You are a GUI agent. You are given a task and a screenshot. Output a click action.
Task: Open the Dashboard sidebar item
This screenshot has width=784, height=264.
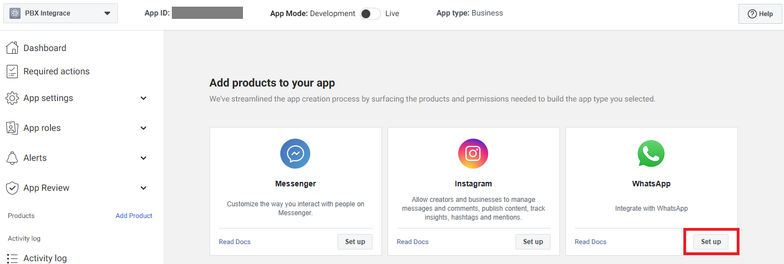point(44,48)
